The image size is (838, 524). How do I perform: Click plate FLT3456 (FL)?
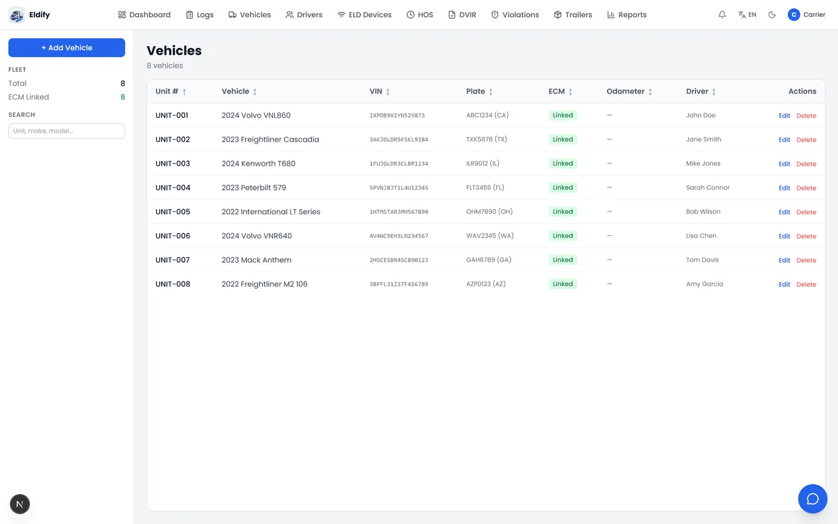(485, 187)
